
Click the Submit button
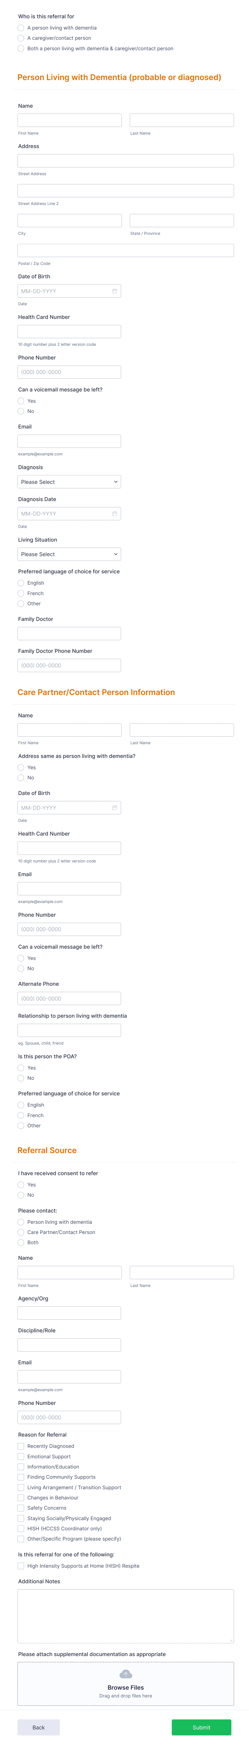click(x=201, y=1727)
